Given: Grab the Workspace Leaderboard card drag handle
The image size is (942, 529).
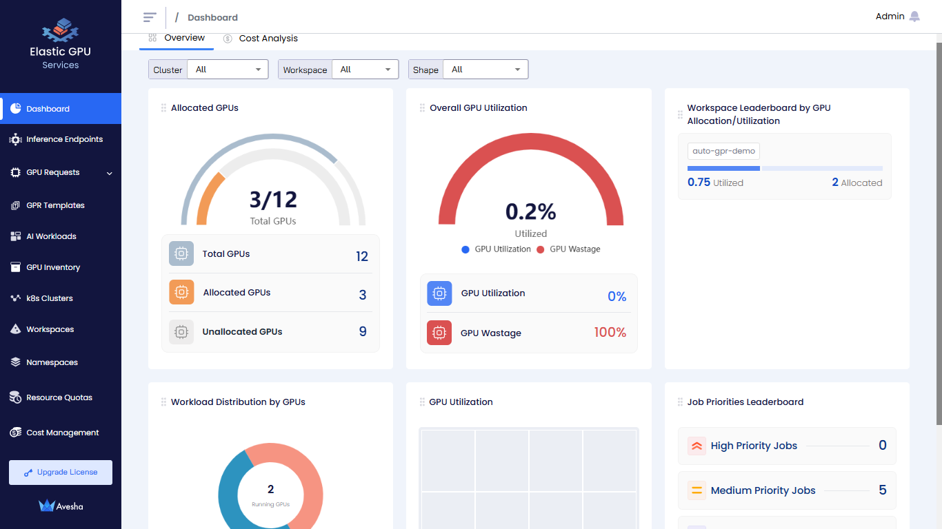Looking at the screenshot, I should (x=680, y=114).
